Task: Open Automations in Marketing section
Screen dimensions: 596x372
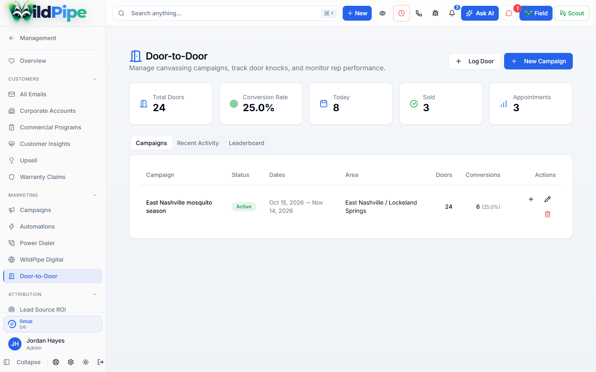Action: (x=53, y=227)
